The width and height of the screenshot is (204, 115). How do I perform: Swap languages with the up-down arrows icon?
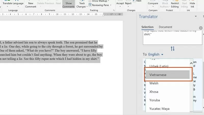click(173, 49)
